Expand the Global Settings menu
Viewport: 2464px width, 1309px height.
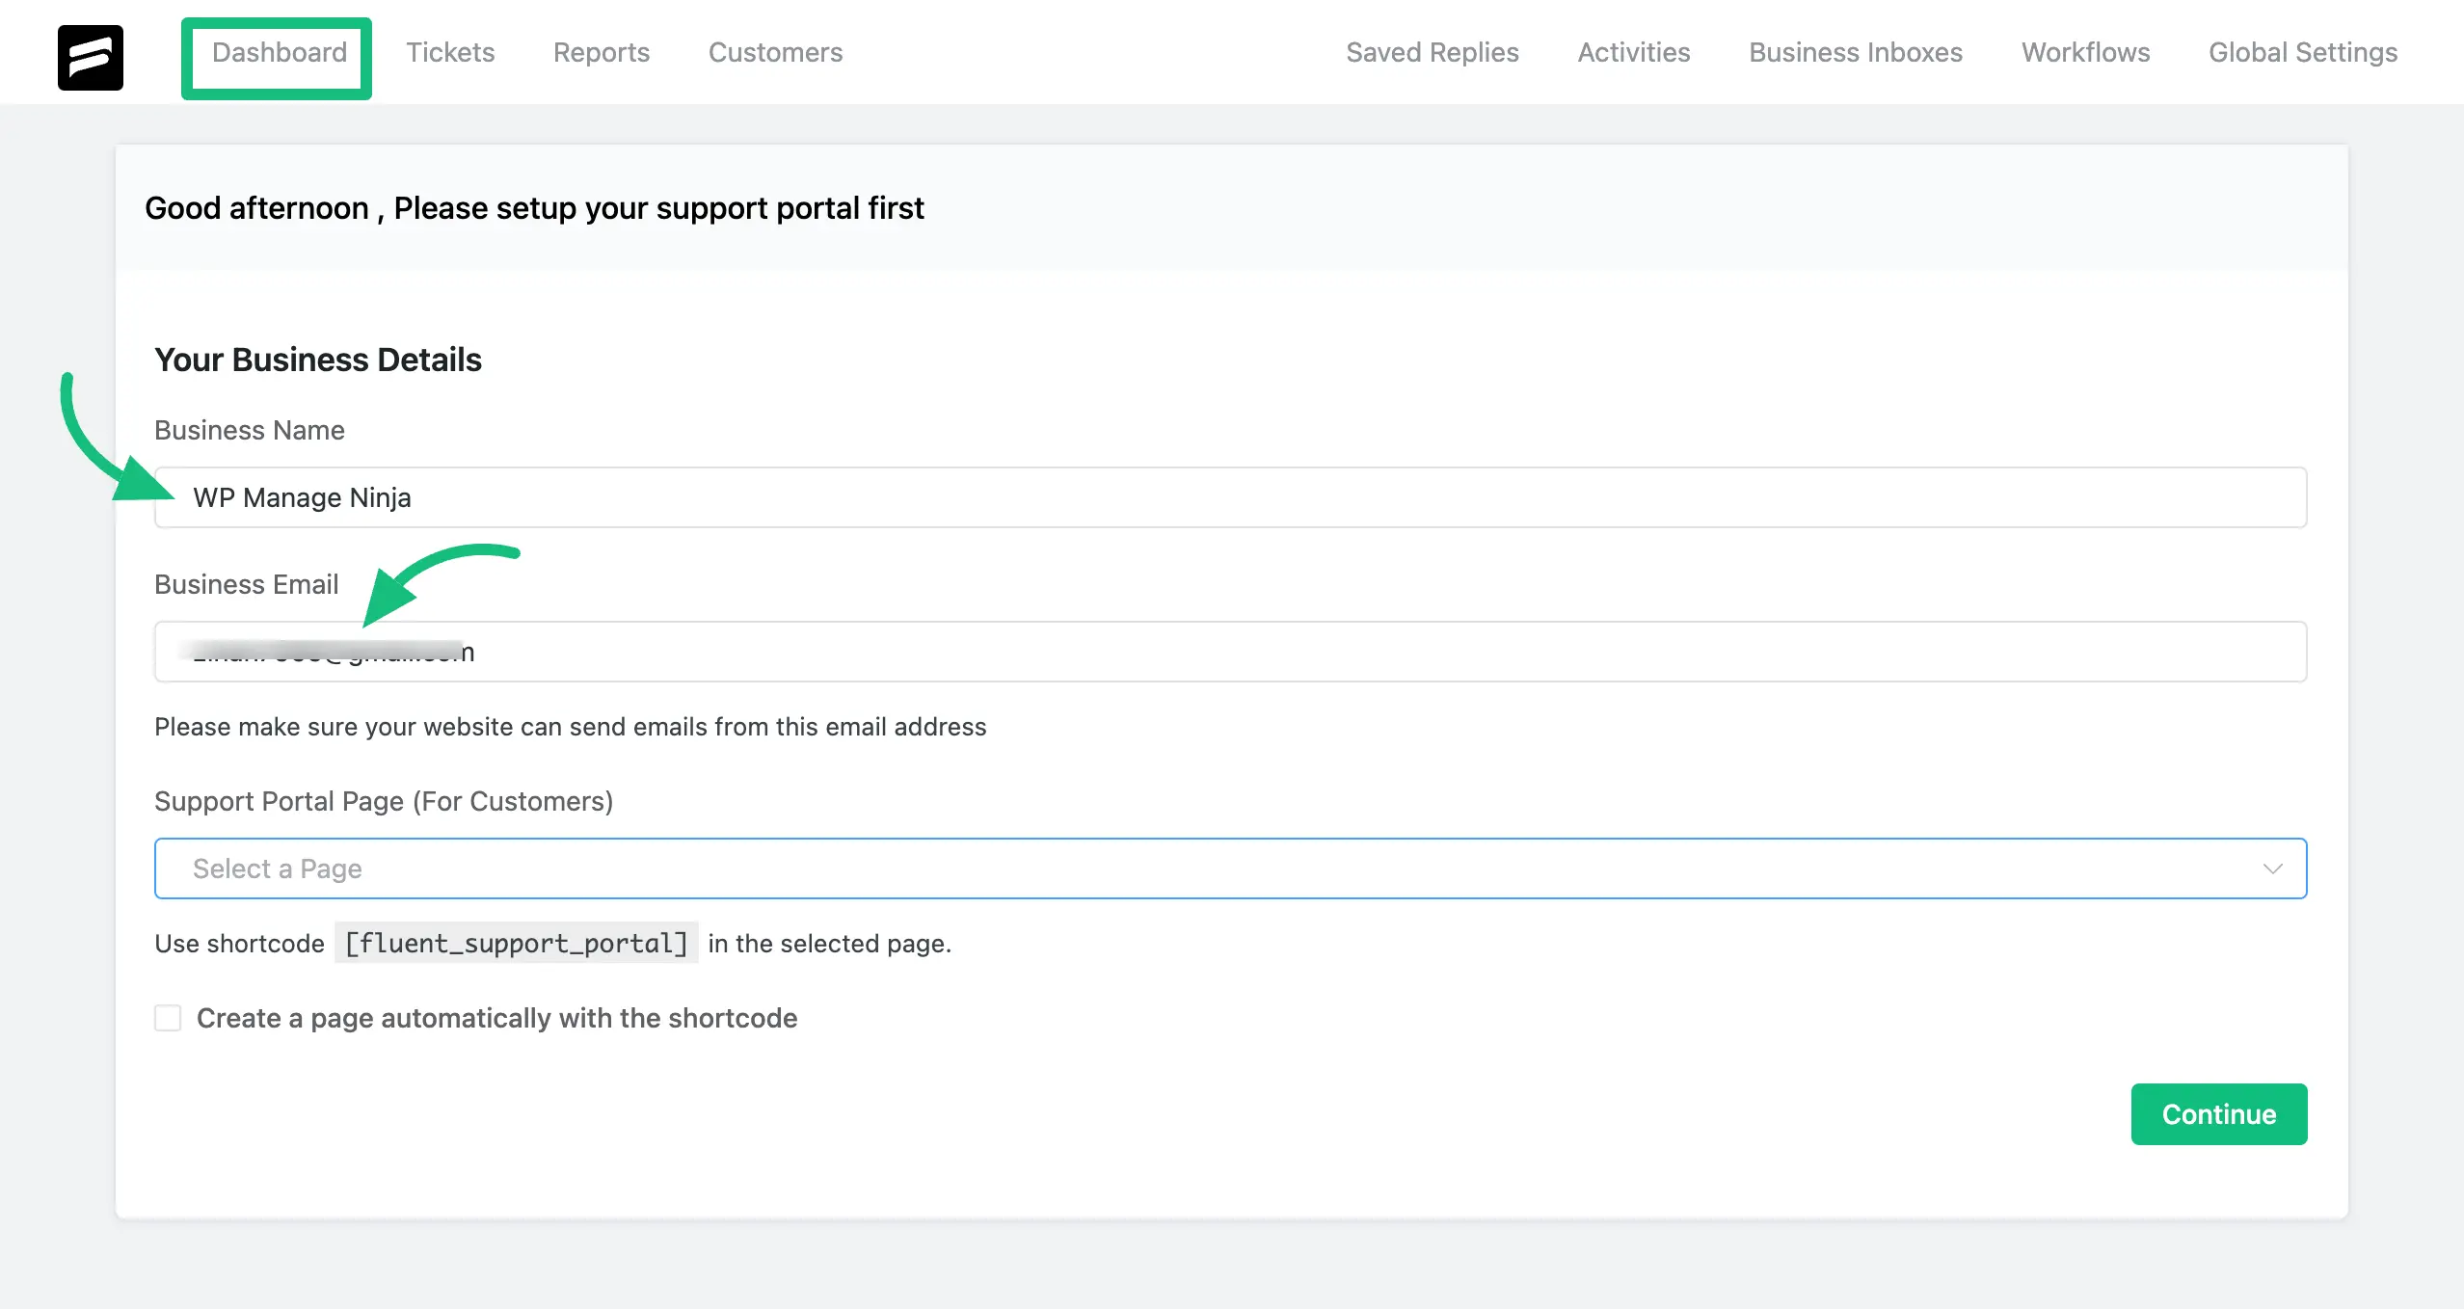pos(2303,50)
